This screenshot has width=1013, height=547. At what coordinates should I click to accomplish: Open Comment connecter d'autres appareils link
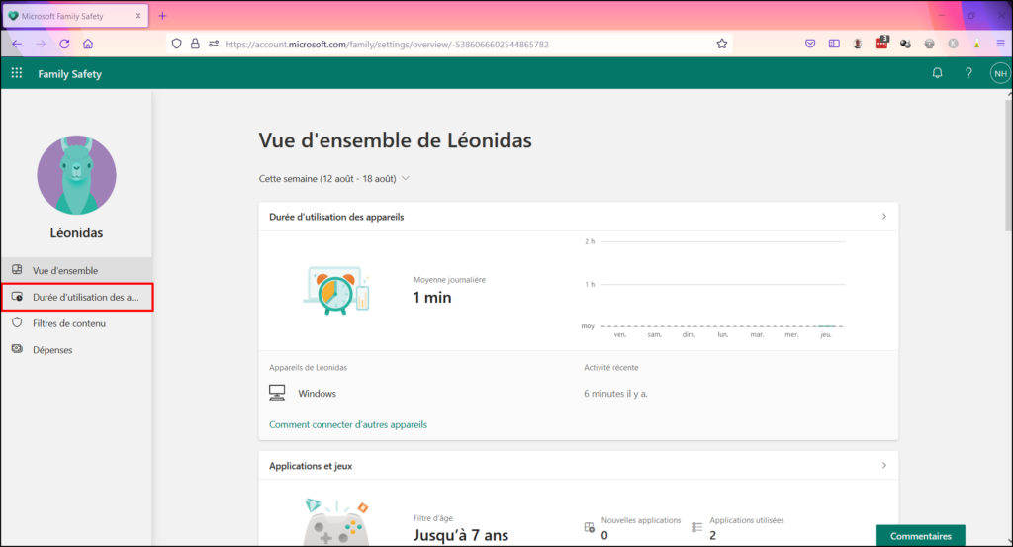(x=348, y=424)
